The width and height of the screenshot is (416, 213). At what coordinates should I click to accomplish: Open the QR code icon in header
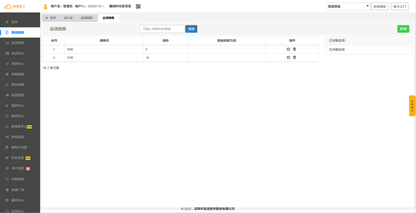tap(138, 6)
